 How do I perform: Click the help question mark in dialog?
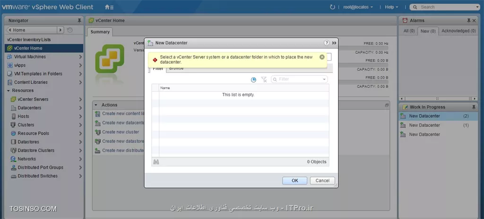point(327,43)
